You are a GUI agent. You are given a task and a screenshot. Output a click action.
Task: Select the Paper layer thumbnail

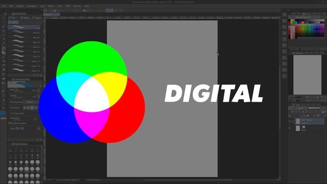pos(298,128)
